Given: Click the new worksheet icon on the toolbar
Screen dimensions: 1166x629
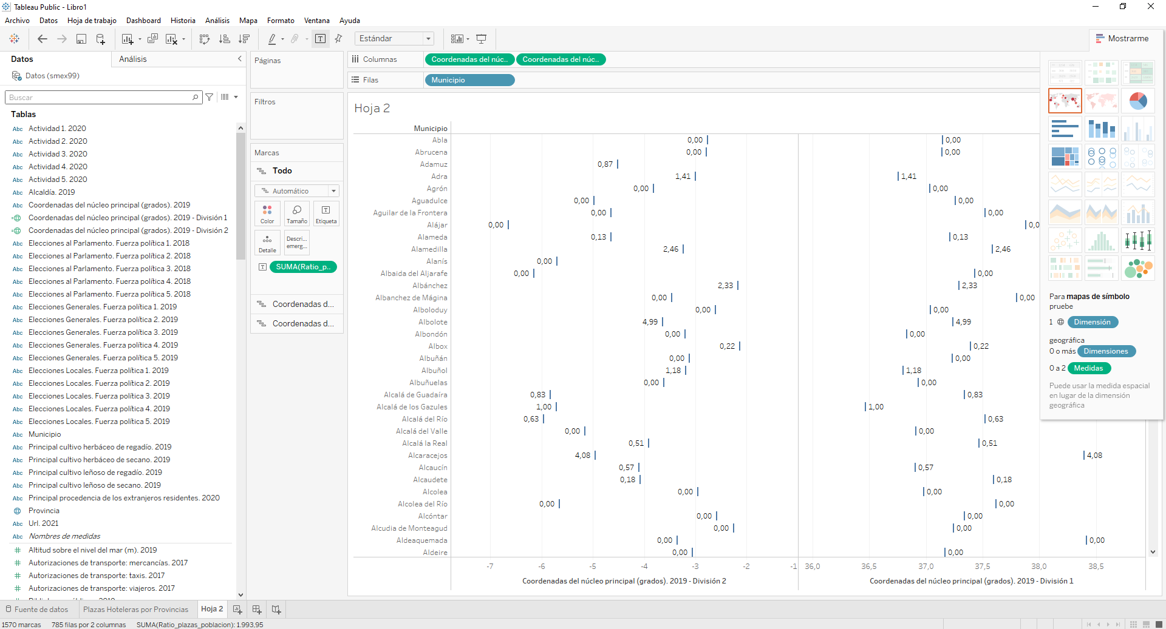Looking at the screenshot, I should tap(128, 38).
